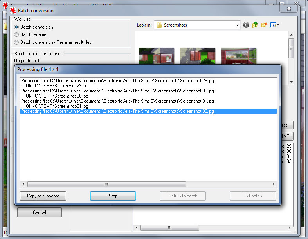Click the Back navigation arrow icon
Screen dimensions: 308x239
point(246,25)
